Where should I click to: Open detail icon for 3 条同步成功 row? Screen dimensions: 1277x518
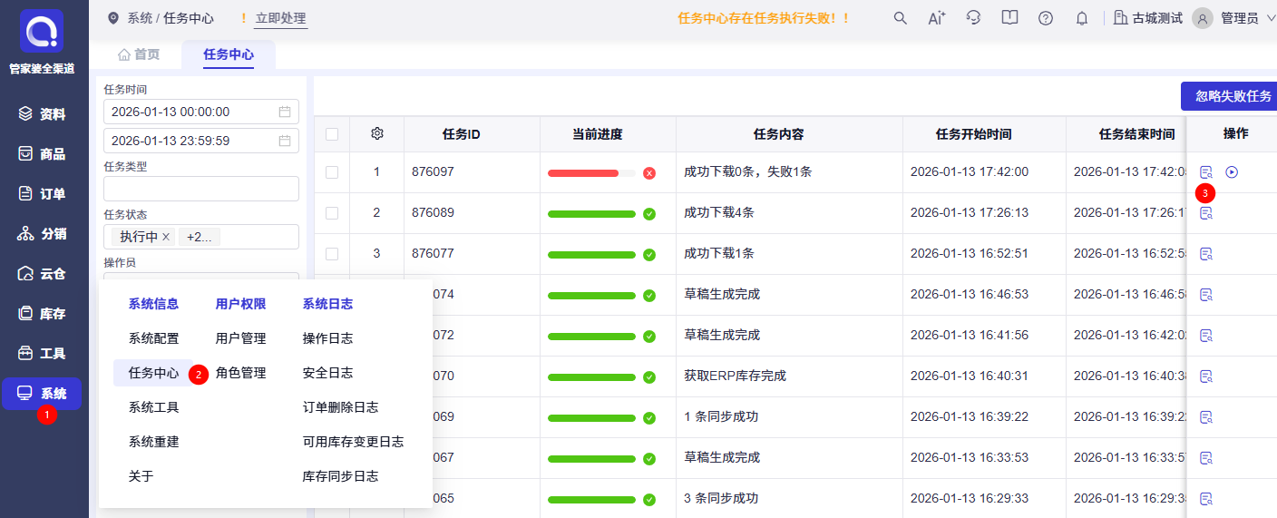pos(1205,498)
